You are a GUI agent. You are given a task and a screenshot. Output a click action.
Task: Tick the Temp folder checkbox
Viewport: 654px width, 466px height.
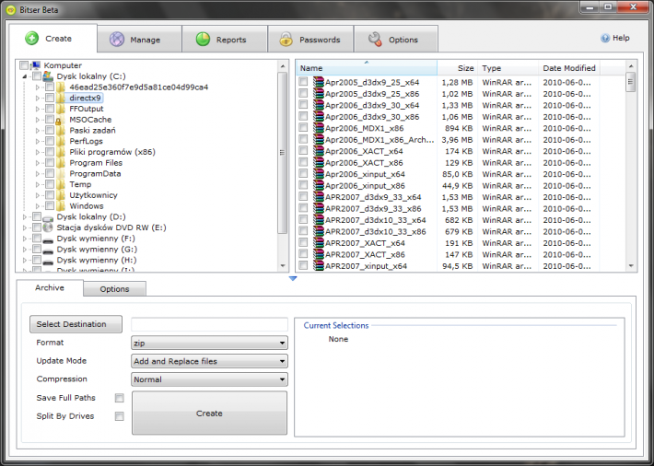click(x=50, y=184)
